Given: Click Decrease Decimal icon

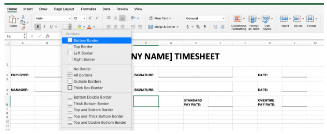Looking at the screenshot, I should tap(223, 27).
